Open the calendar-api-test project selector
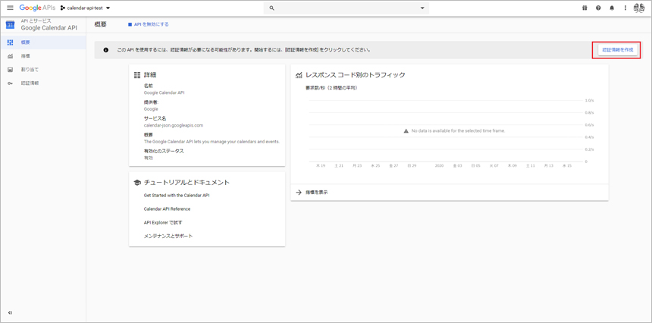The width and height of the screenshot is (652, 323). click(x=85, y=8)
